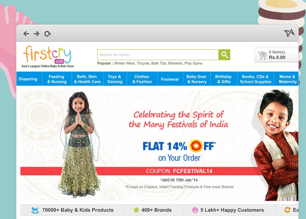306x219 pixels.
Task: Open the Footwear category
Action: click(x=170, y=79)
